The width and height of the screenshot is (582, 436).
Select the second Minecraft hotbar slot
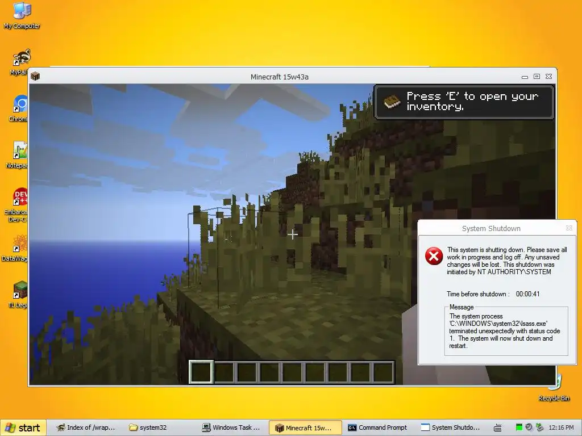[x=224, y=372]
